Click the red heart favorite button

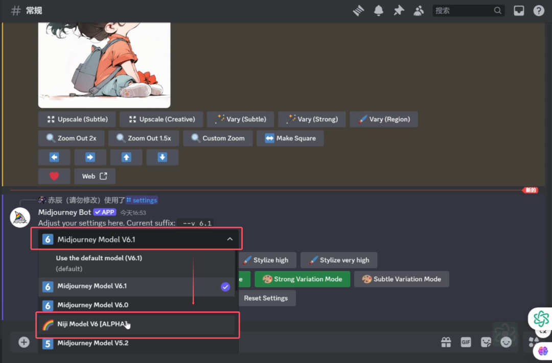pos(54,176)
